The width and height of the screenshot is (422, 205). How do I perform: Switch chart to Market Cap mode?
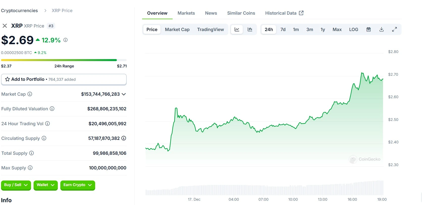(x=177, y=30)
